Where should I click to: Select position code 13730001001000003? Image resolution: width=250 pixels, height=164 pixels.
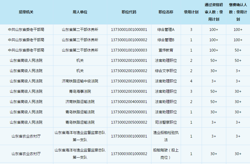click(129, 50)
